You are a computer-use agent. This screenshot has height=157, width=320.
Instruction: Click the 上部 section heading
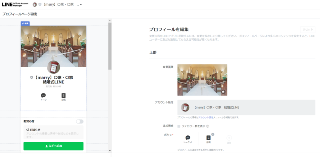[153, 52]
